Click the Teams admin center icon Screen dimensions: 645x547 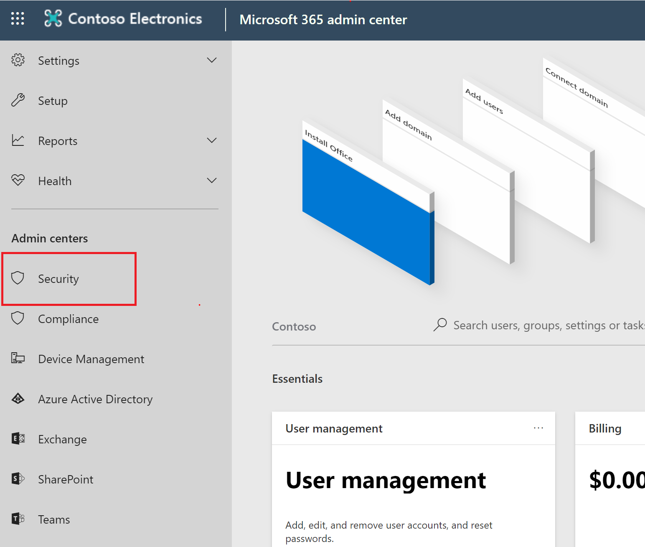coord(18,519)
